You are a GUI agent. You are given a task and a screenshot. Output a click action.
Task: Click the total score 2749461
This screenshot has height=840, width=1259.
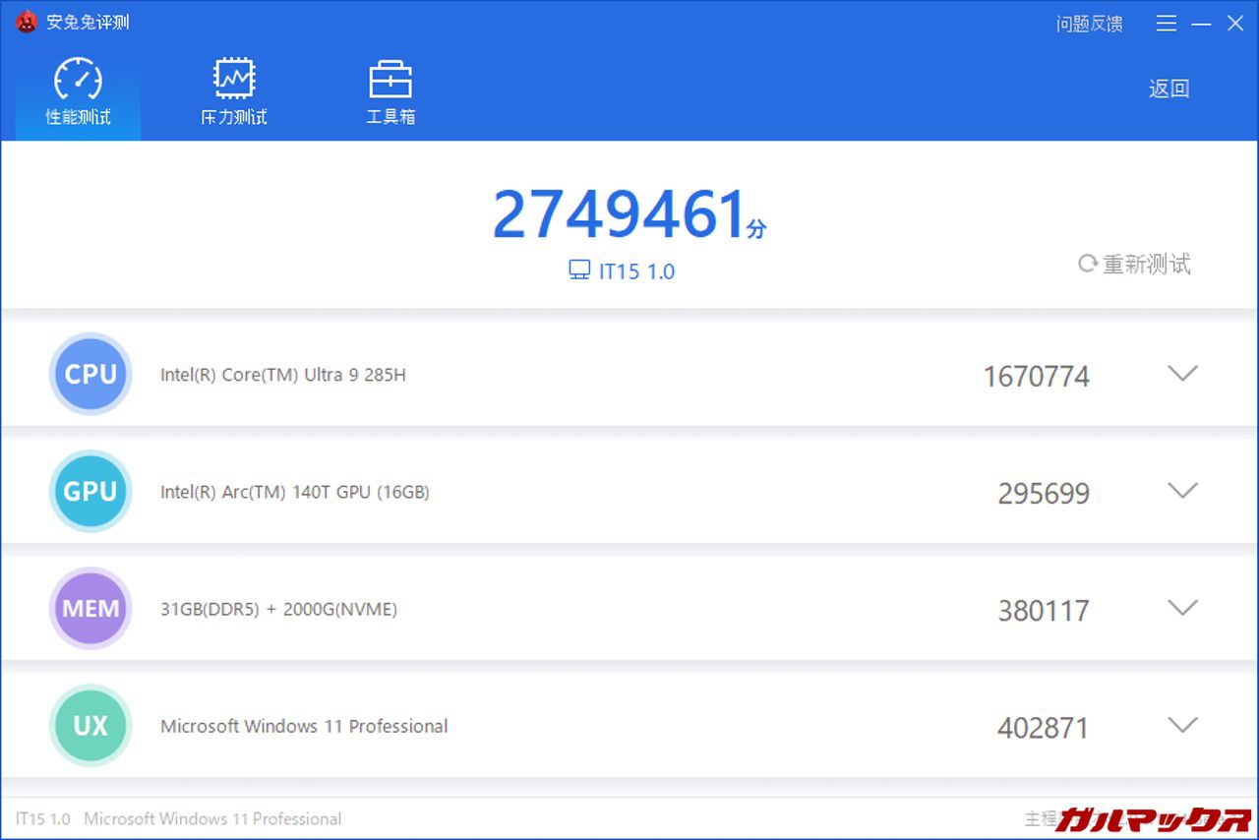tap(619, 214)
